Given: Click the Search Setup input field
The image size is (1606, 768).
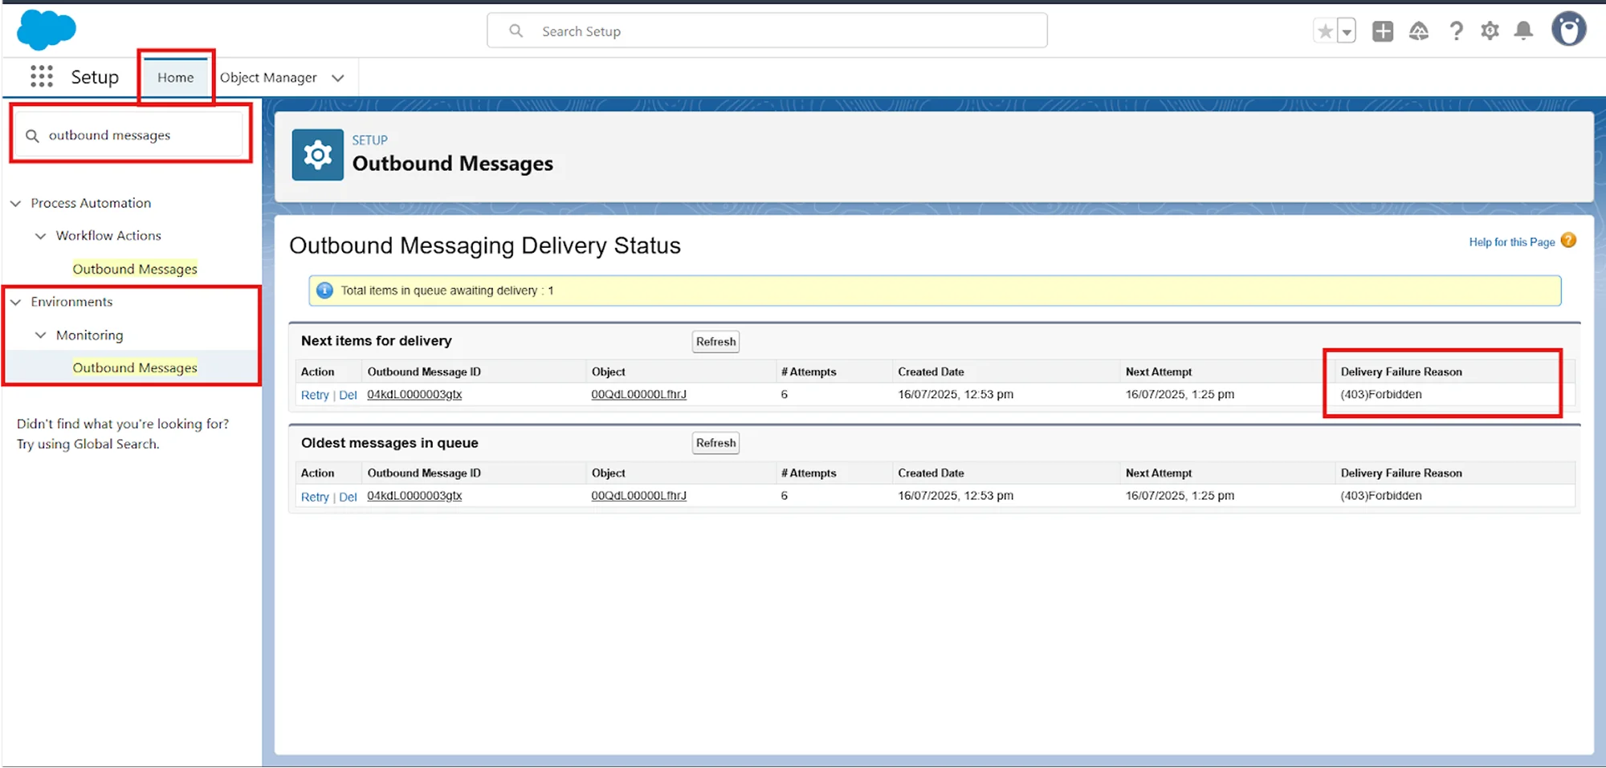Looking at the screenshot, I should 767,31.
